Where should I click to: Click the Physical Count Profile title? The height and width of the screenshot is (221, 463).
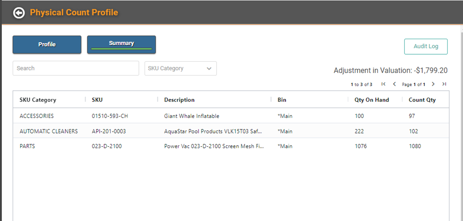click(74, 12)
